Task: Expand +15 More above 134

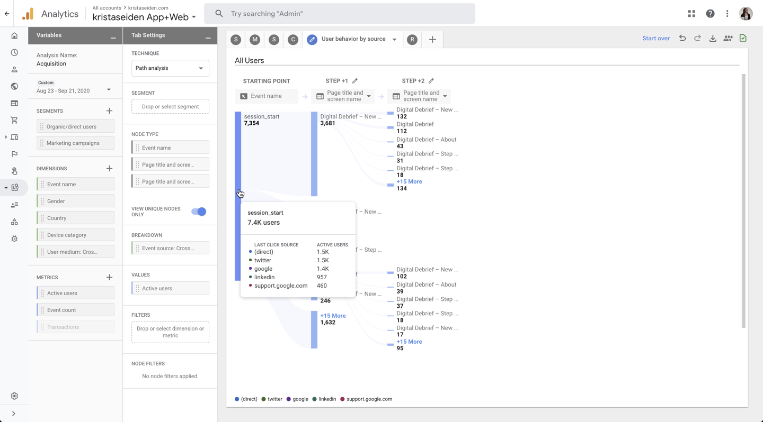Action: tap(409, 181)
